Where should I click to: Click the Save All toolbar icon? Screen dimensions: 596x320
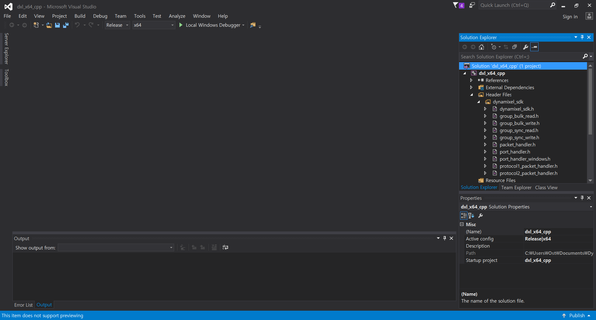click(66, 25)
